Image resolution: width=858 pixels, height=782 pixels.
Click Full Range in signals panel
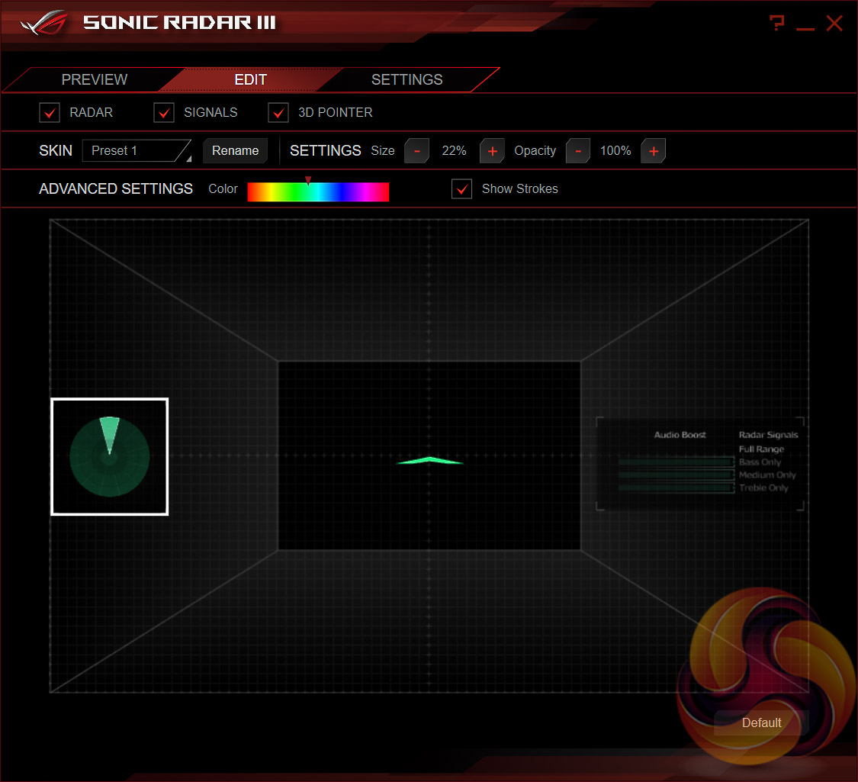pos(761,449)
